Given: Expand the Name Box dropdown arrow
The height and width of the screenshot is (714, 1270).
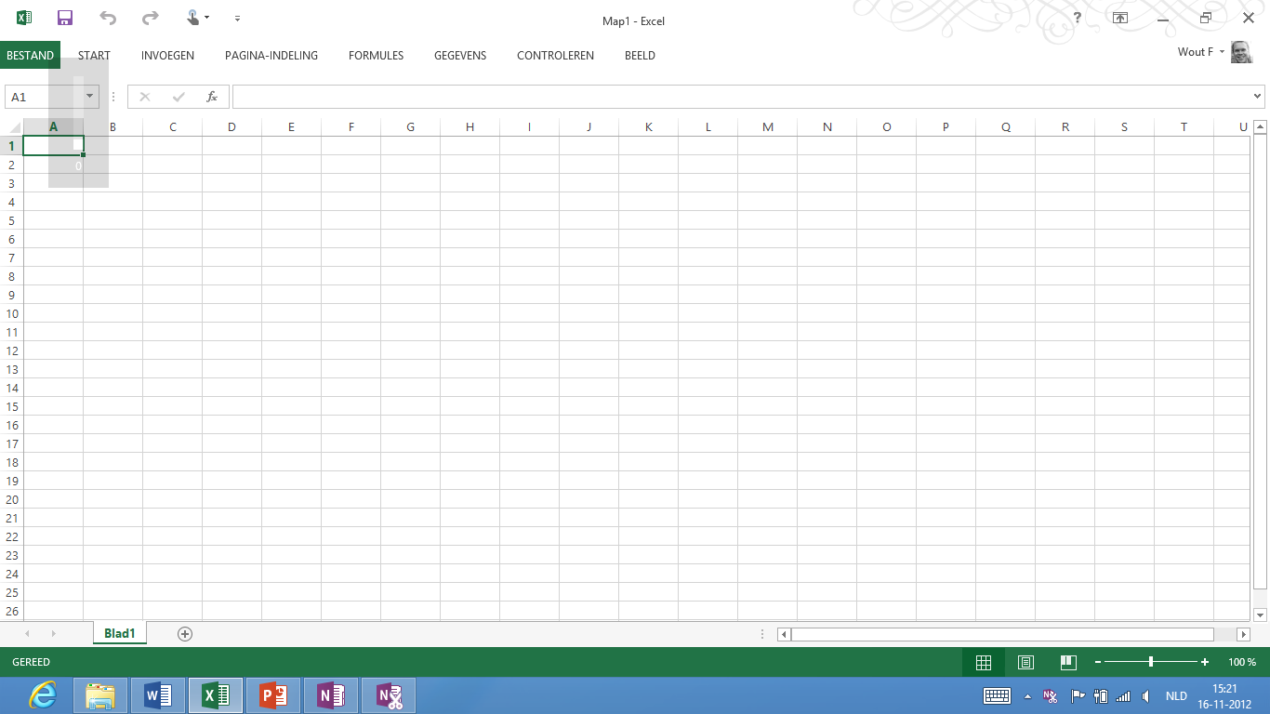Looking at the screenshot, I should [90, 97].
